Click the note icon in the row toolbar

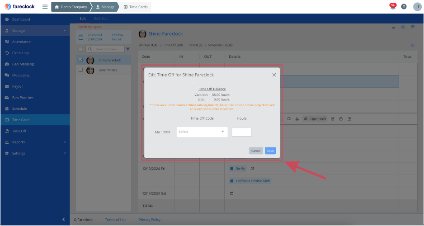289,119
